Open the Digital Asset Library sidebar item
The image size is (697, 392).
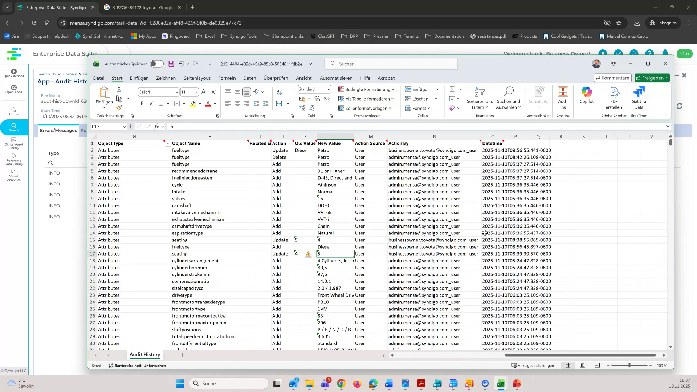coord(13,144)
